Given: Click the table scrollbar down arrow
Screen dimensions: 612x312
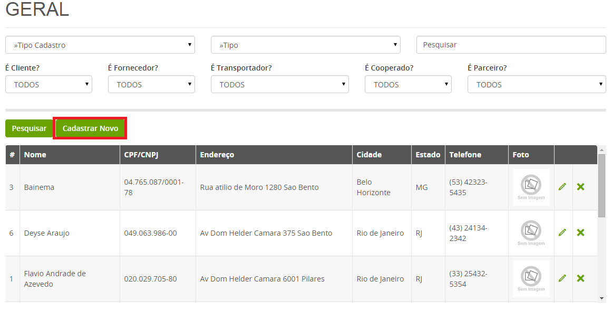Looking at the screenshot, I should [601, 298].
